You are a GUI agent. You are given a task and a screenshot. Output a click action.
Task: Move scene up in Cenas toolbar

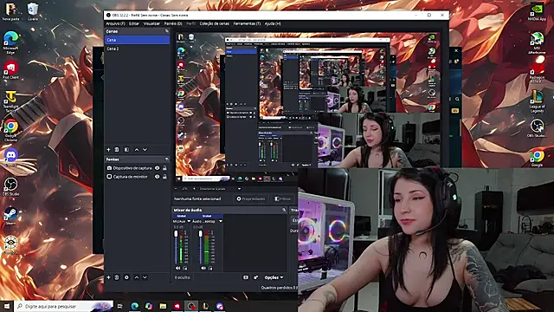click(x=137, y=150)
